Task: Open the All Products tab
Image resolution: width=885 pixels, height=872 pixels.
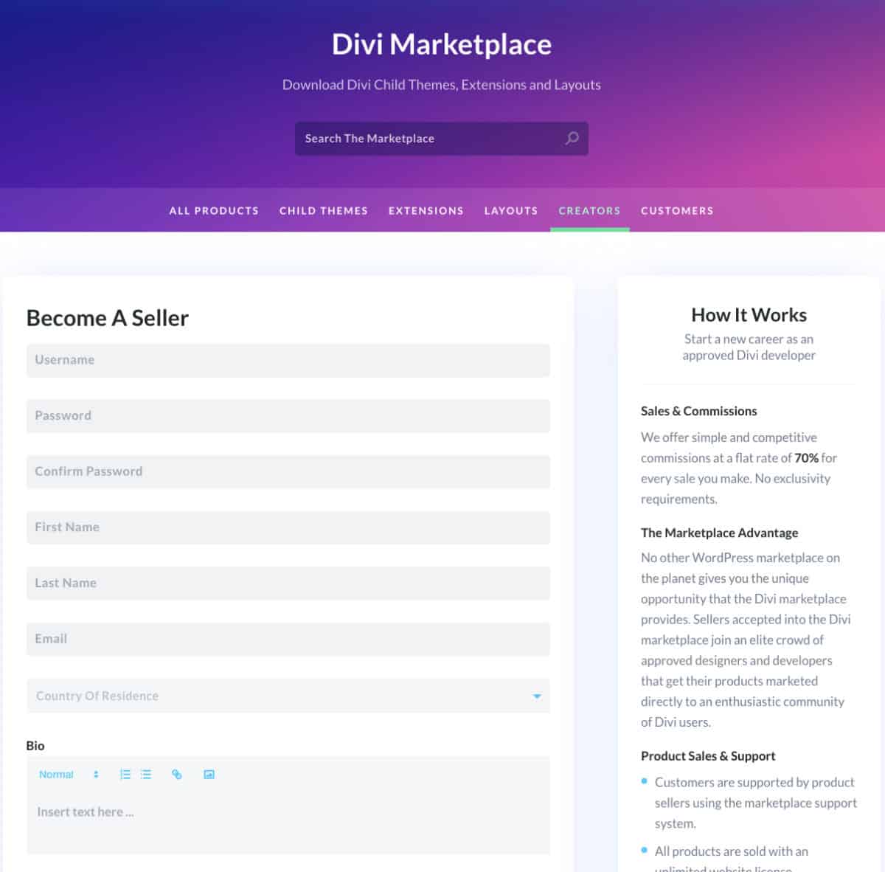Action: (214, 211)
